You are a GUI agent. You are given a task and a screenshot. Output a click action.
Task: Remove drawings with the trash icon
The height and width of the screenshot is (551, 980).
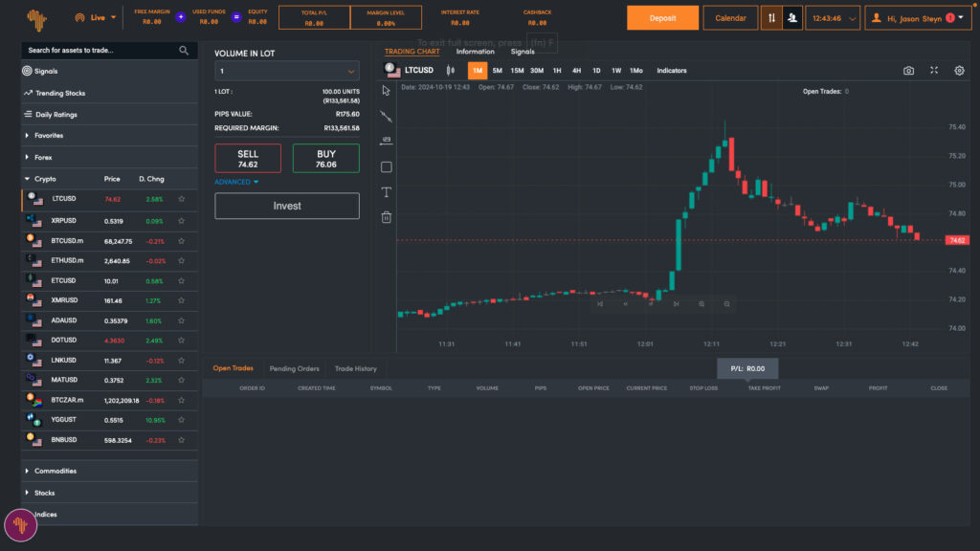[x=387, y=217]
